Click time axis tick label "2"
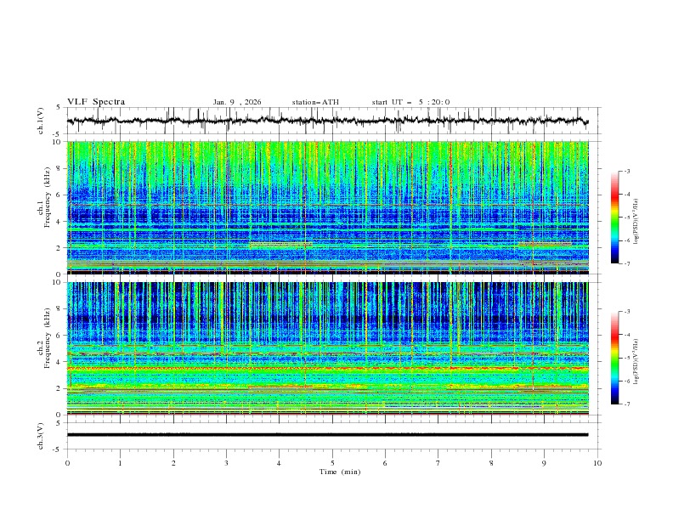This screenshot has width=673, height=520. tap(173, 463)
